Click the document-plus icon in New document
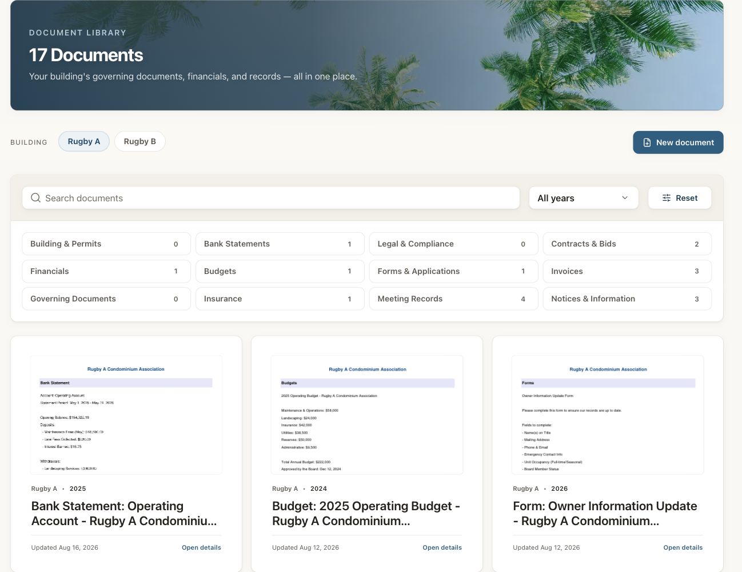 point(647,142)
